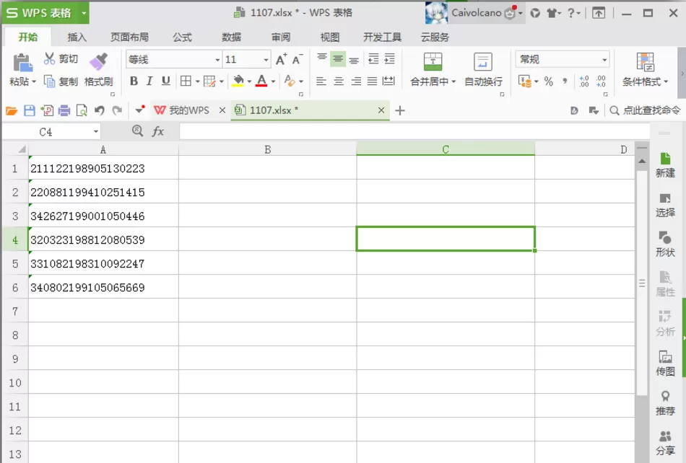Open the Shapes (形状) sidebar tool

click(665, 244)
